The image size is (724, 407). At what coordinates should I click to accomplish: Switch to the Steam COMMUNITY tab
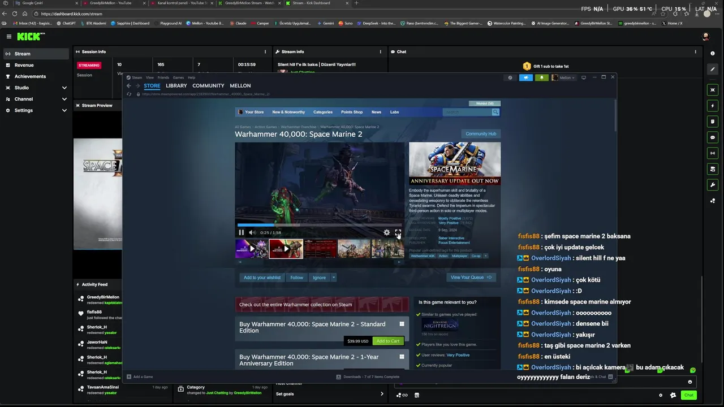[x=208, y=86]
